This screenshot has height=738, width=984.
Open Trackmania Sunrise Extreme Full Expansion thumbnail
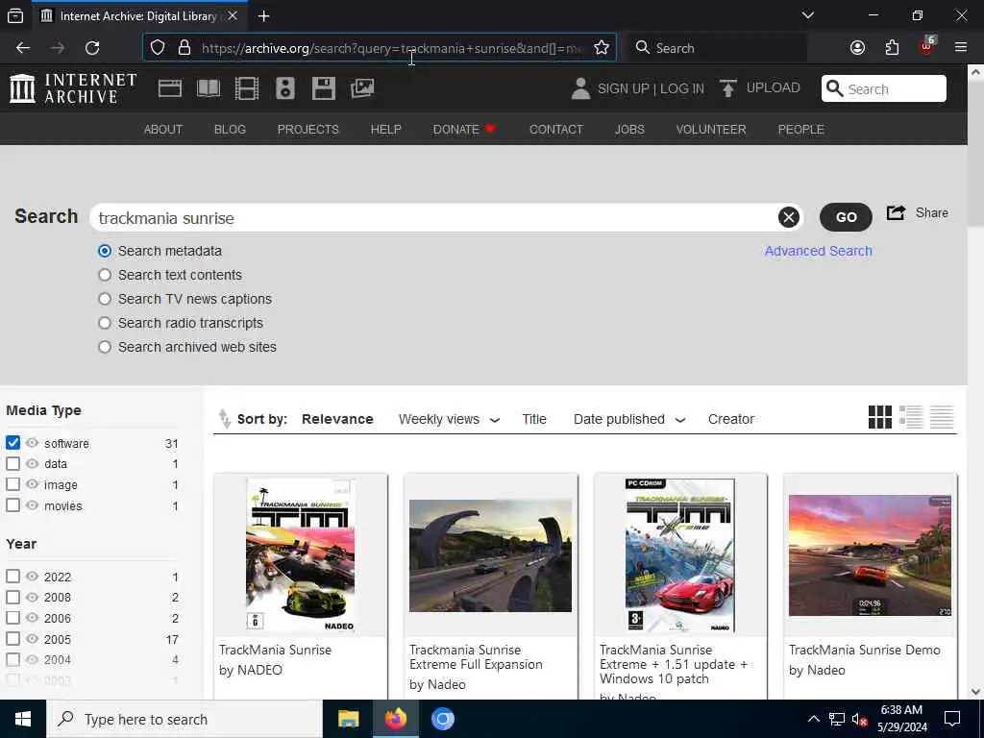[x=490, y=555]
